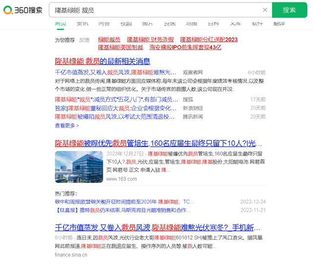Open suggested search 隆基绿能 财务造假
Image resolution: width=313 pixels, height=264 pixels.
point(150,40)
